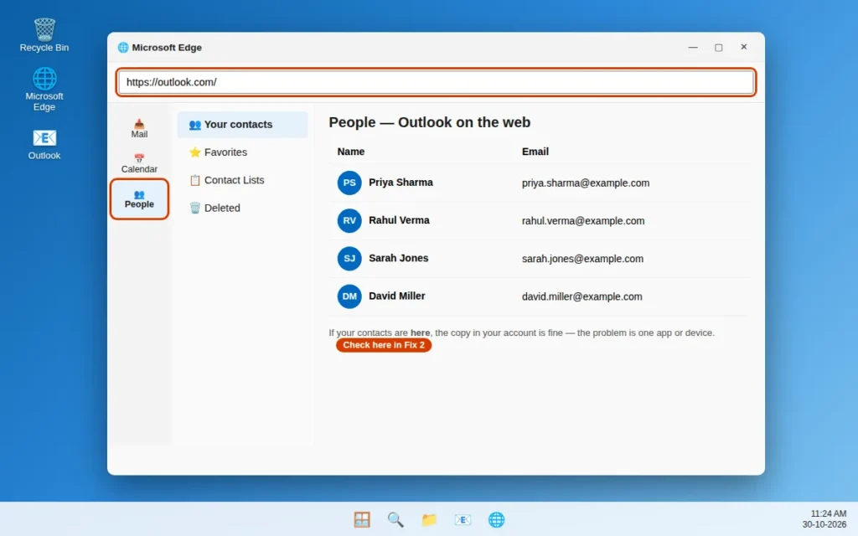Viewport: 858px width, 536px height.
Task: Click the People — Outlook on the web heading
Action: [x=430, y=122]
